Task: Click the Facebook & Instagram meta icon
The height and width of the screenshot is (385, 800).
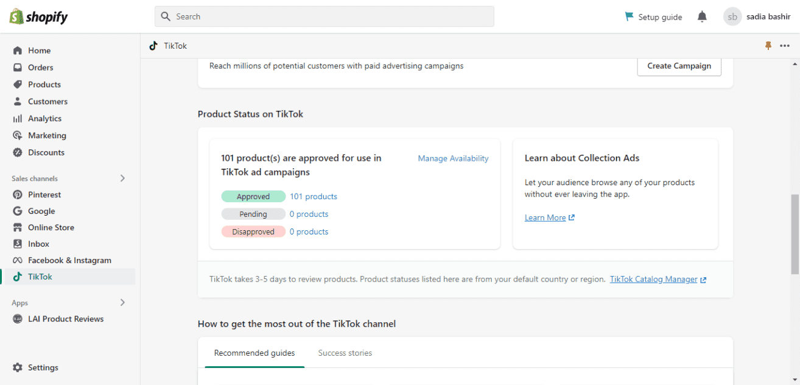Action: pos(18,260)
